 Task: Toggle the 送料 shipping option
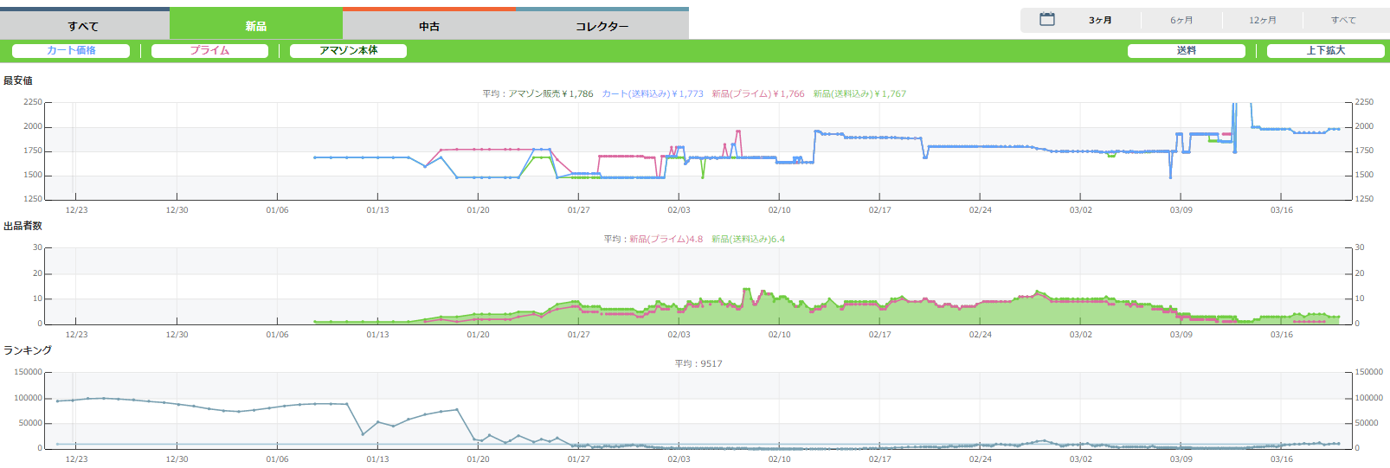click(x=1186, y=51)
